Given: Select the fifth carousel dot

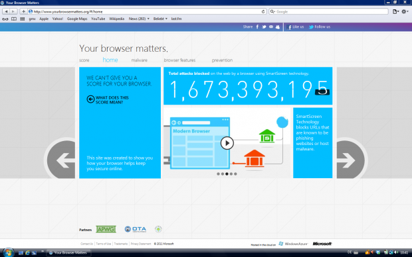Looking at the screenshot, I should click(235, 174).
